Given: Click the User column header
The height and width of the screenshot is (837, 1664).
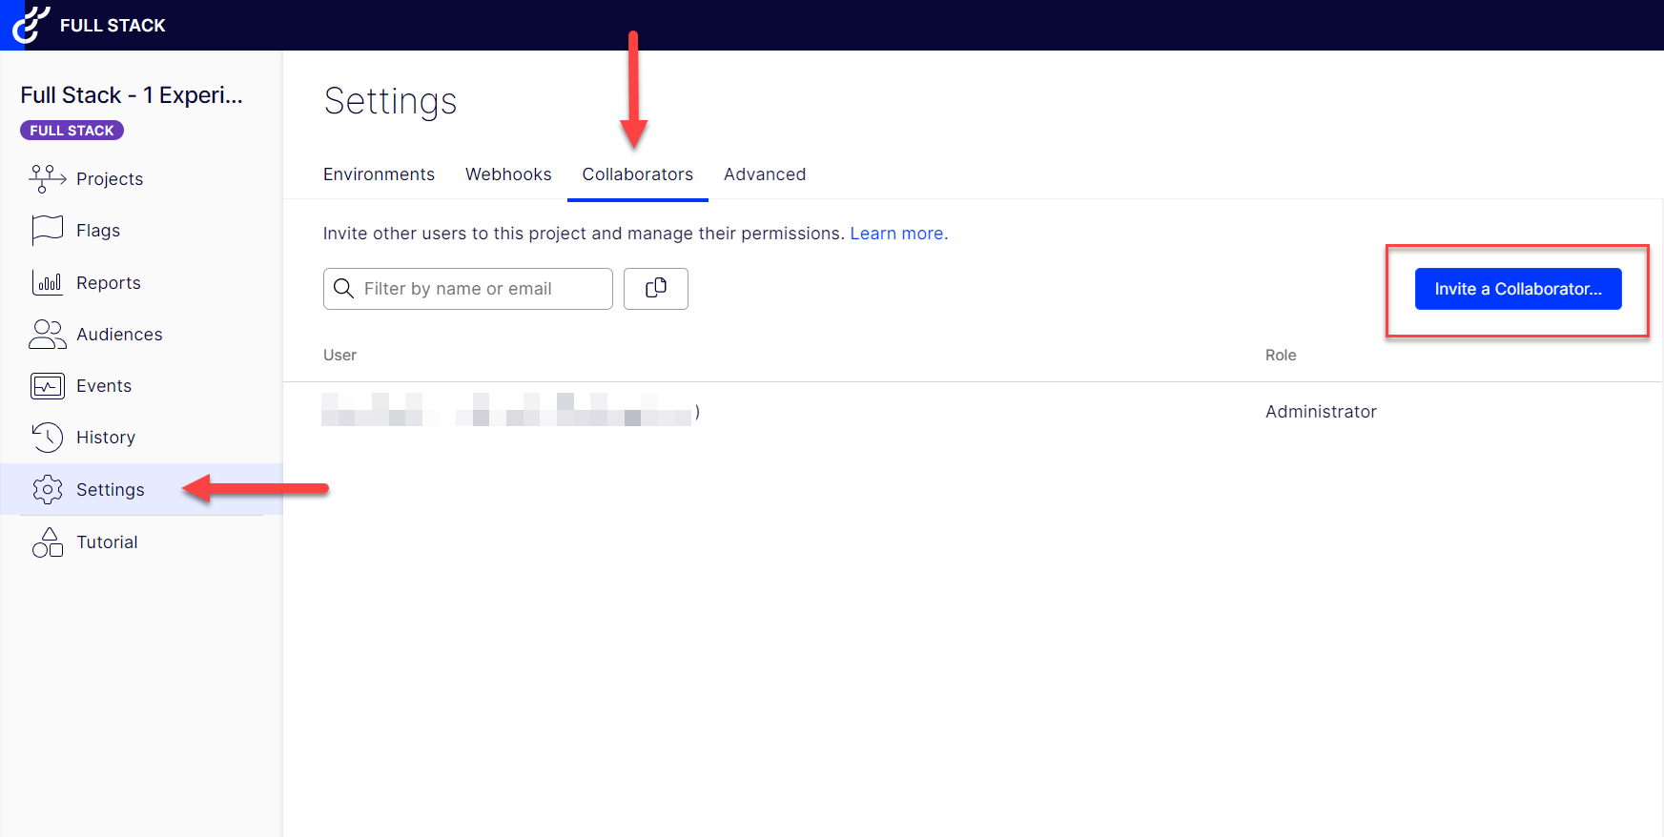Looking at the screenshot, I should 339,355.
